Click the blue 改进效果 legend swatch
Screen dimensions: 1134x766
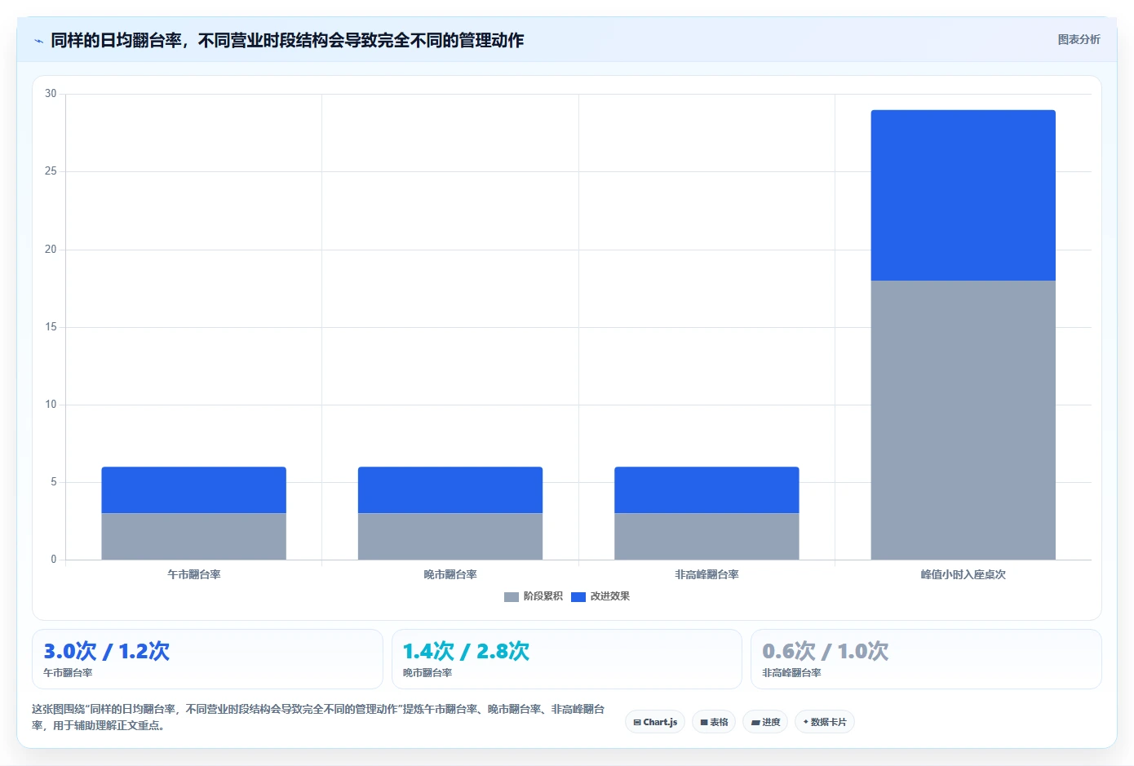578,597
